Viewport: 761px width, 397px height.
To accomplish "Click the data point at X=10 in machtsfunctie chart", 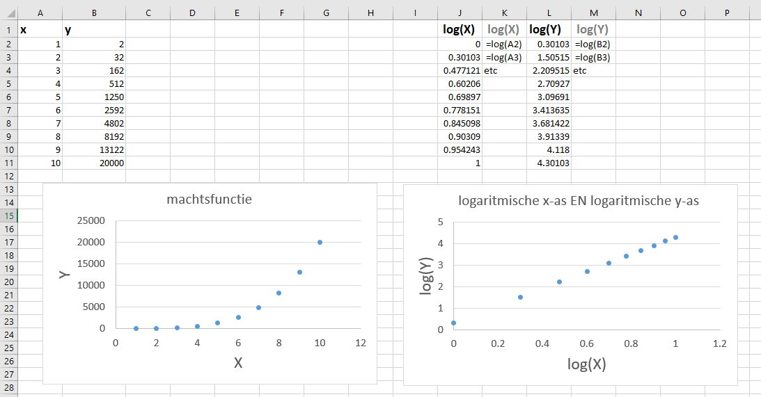I will (x=320, y=242).
